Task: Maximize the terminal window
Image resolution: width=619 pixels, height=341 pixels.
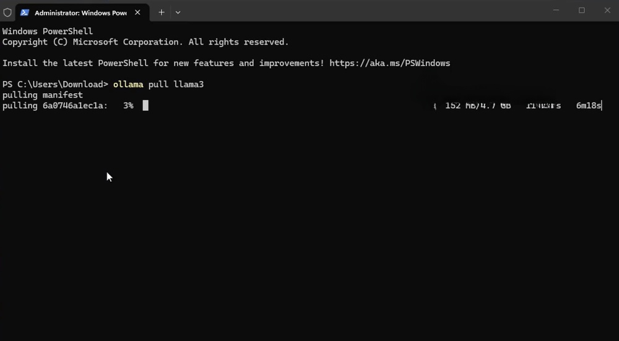Action: pos(581,11)
